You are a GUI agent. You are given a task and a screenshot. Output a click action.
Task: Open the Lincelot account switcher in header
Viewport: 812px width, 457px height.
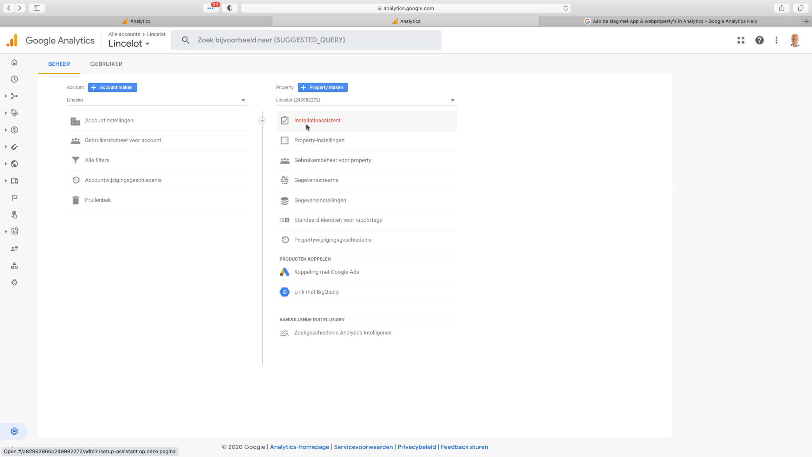(129, 44)
